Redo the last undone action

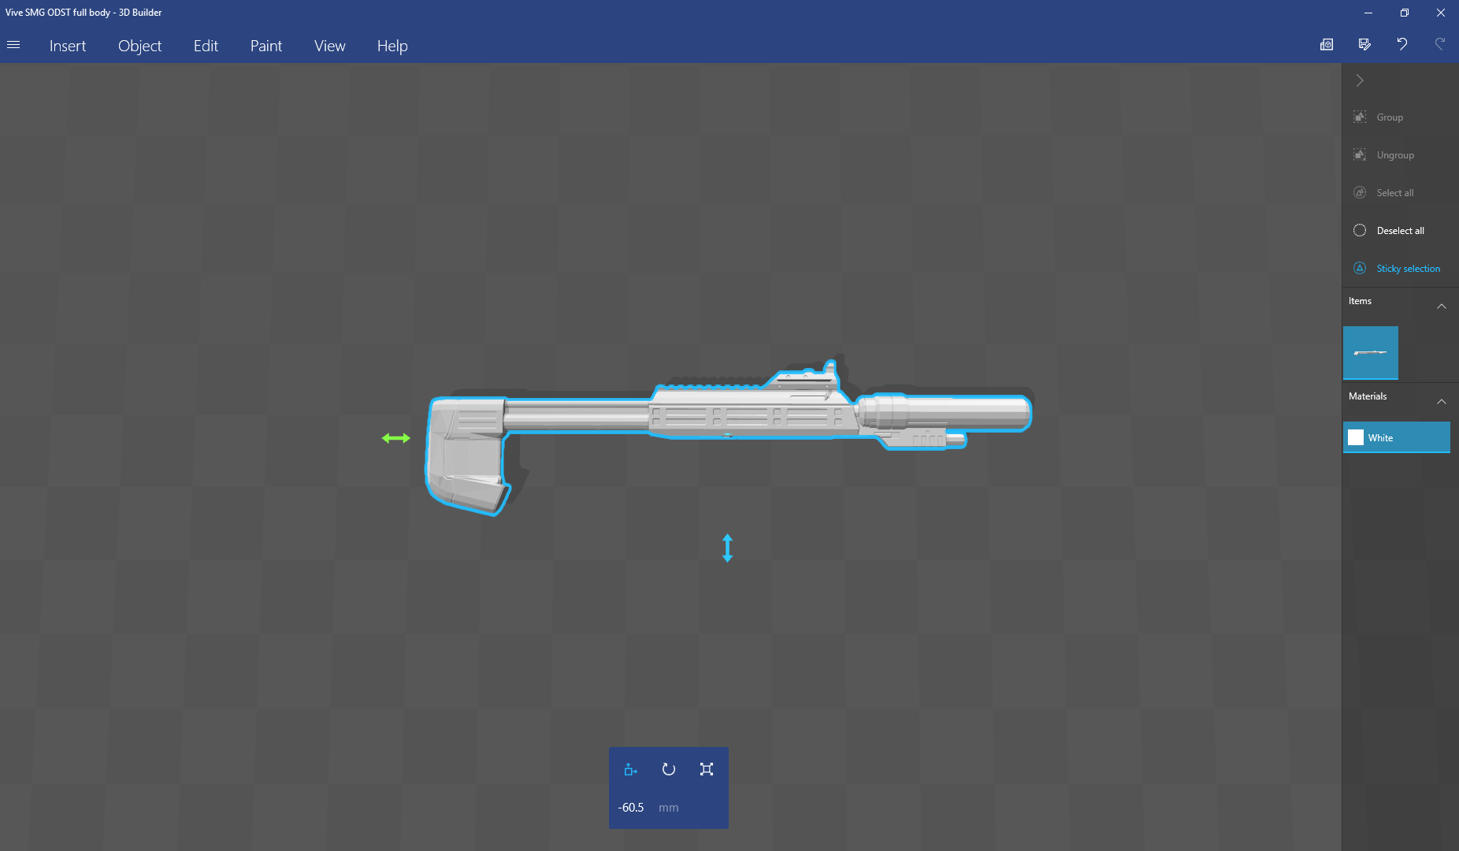[x=1440, y=44]
